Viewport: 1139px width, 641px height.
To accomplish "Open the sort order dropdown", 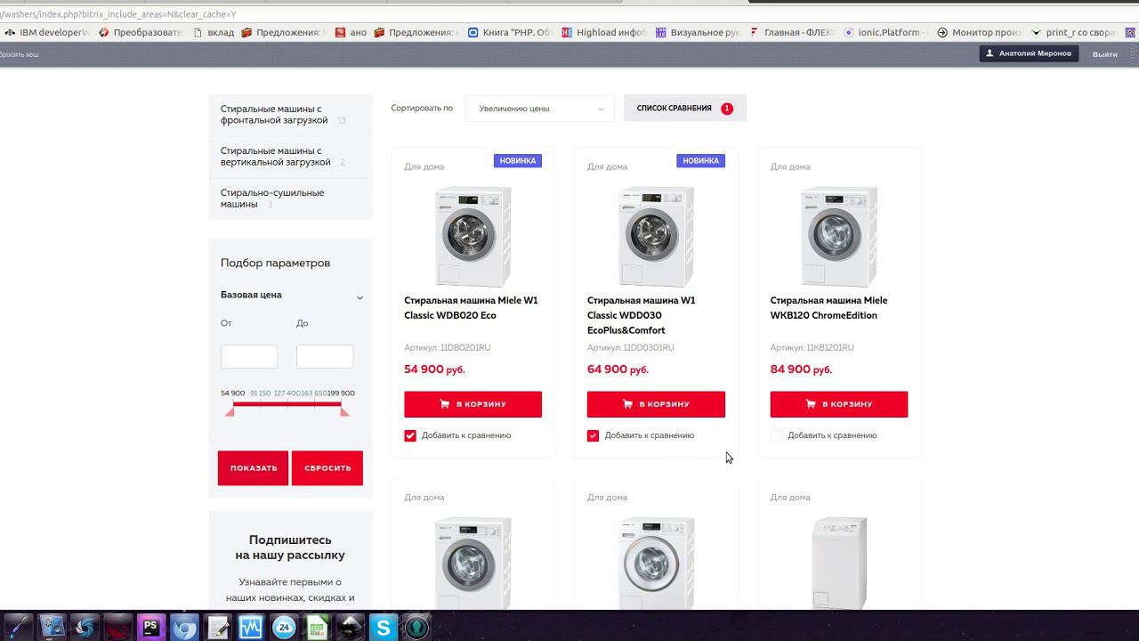I will [x=539, y=109].
